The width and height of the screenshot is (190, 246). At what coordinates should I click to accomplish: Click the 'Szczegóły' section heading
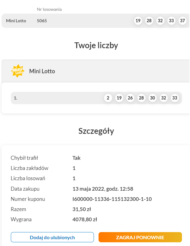(x=96, y=131)
